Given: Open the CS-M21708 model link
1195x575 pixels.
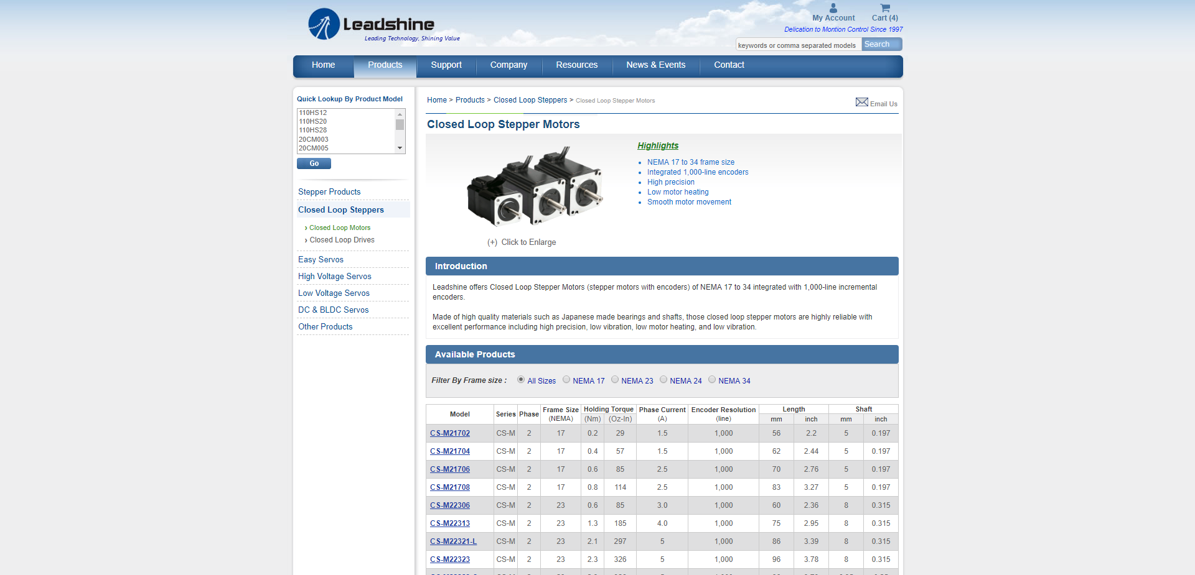Looking at the screenshot, I should pyautogui.click(x=450, y=487).
